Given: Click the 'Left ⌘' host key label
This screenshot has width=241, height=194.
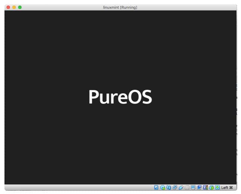Looking at the screenshot, I should point(227,188).
